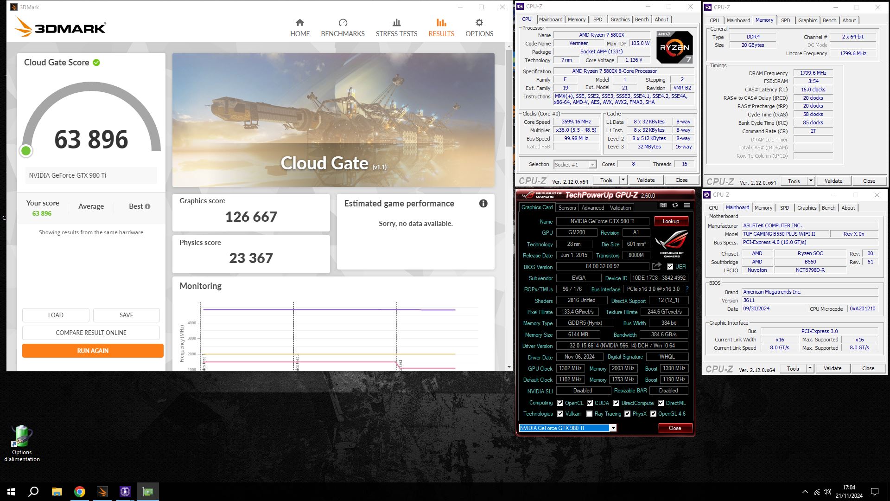Viewport: 890px width, 501px height.
Task: Go to BENCHMARKS in 3DMark
Action: coord(343,28)
